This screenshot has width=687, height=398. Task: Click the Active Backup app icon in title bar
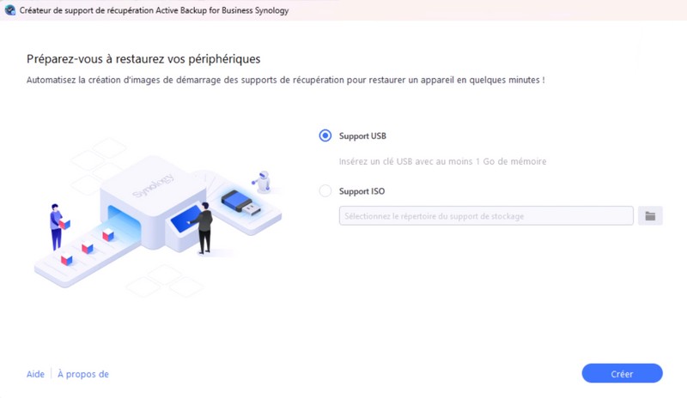tap(9, 10)
